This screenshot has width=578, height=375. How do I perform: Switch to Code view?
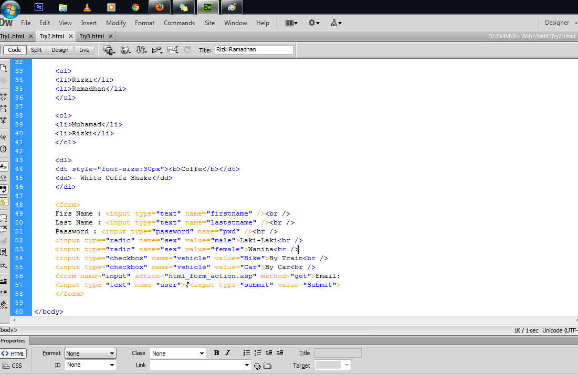[x=15, y=50]
